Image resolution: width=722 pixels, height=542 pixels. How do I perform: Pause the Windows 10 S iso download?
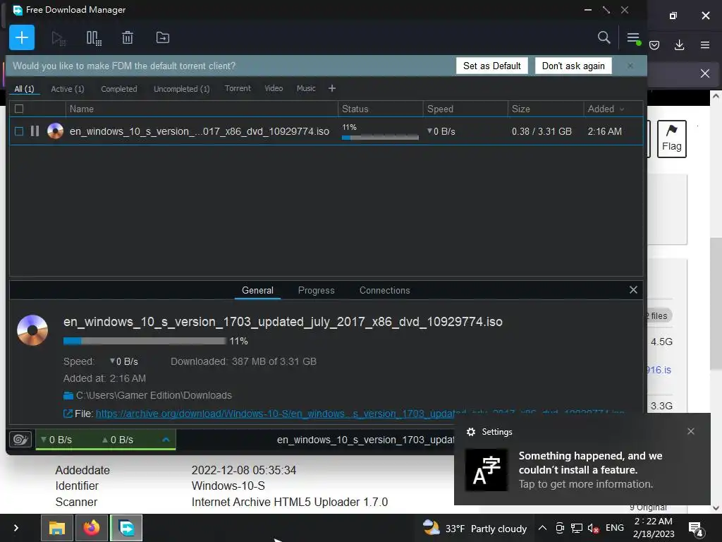point(35,131)
